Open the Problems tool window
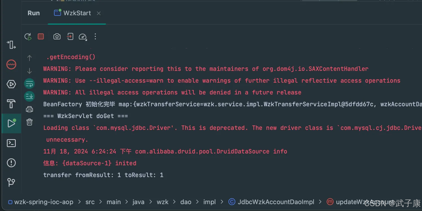 click(11, 163)
